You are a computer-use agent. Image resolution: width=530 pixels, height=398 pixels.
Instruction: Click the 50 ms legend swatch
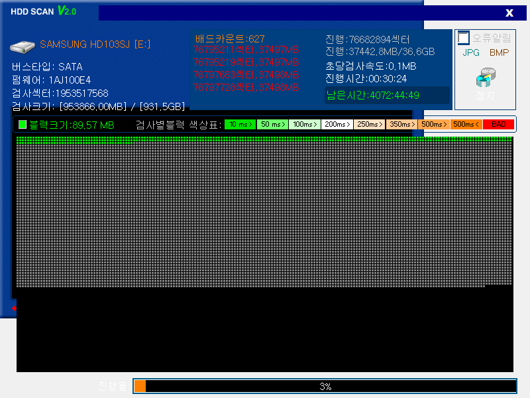pos(273,125)
